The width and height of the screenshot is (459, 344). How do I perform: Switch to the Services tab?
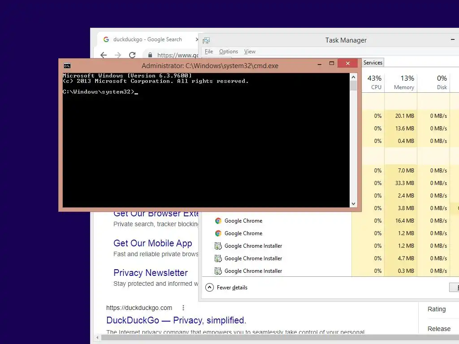click(x=372, y=63)
